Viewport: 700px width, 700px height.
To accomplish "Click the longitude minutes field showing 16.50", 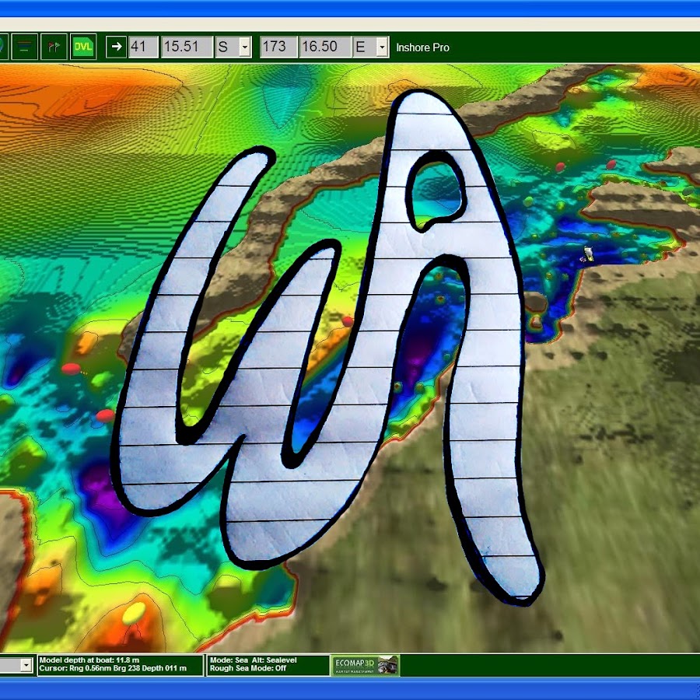I will [324, 47].
